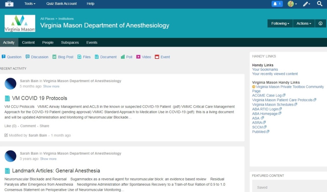
Task: Click document icon beside Landmark Articles title
Action: point(7,171)
